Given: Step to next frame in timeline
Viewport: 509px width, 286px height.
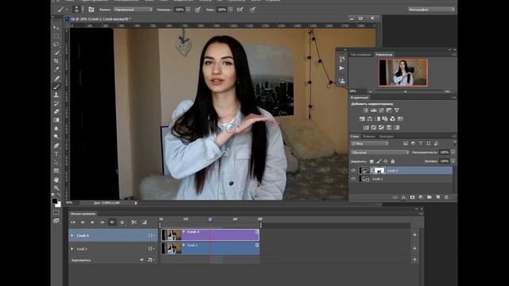Looking at the screenshot, I should 103,222.
